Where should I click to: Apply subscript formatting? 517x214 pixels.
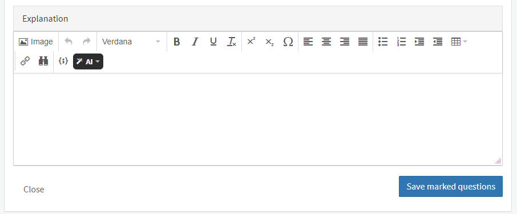pos(270,42)
